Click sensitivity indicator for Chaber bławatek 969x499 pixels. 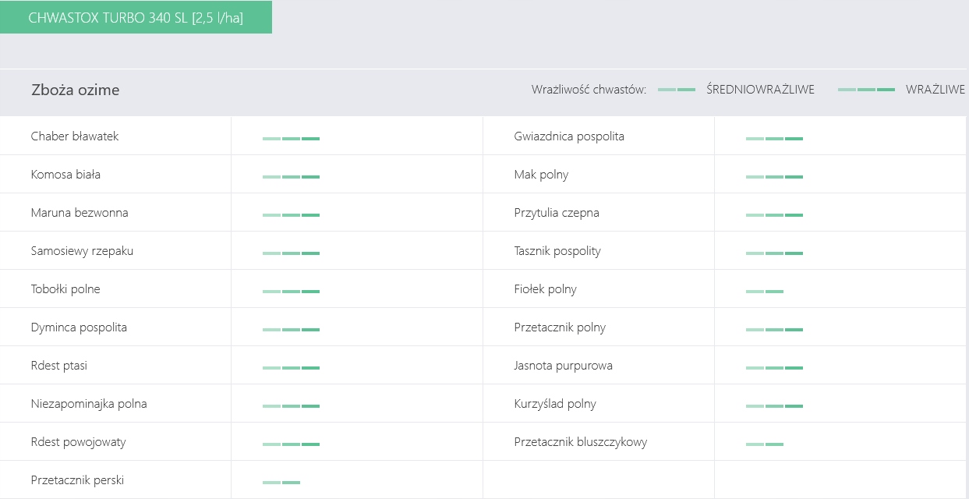coord(291,139)
